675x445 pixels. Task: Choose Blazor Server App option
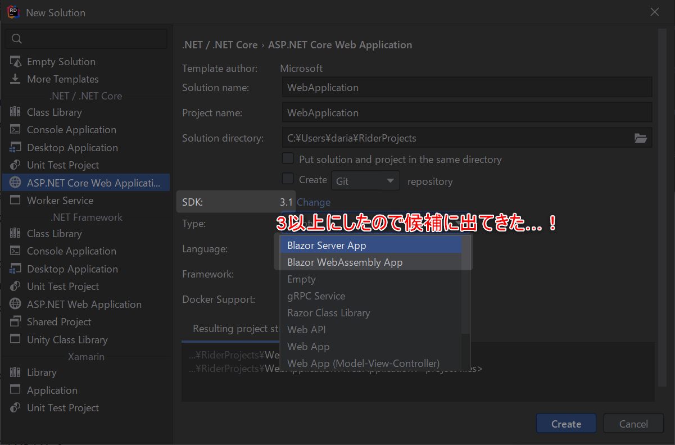pos(371,246)
